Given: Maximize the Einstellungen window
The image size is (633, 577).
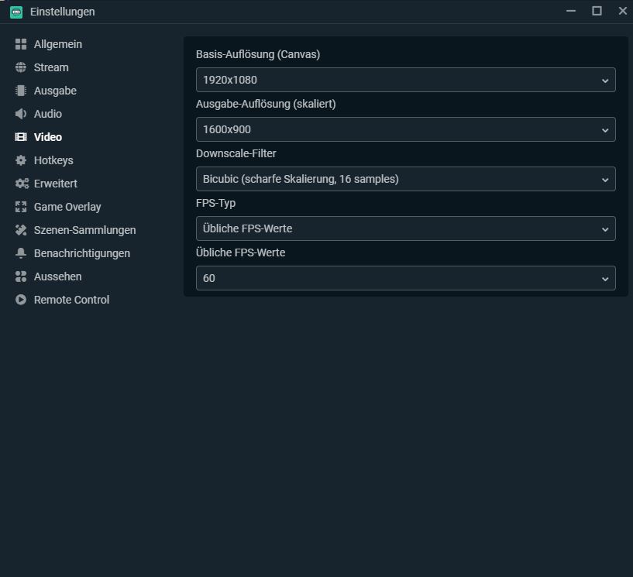Looking at the screenshot, I should pos(597,11).
